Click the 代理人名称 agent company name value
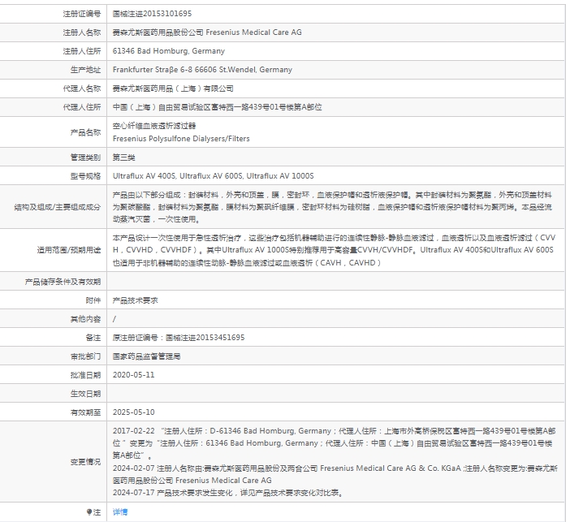Screen dimensions: 570x522 [x=173, y=88]
